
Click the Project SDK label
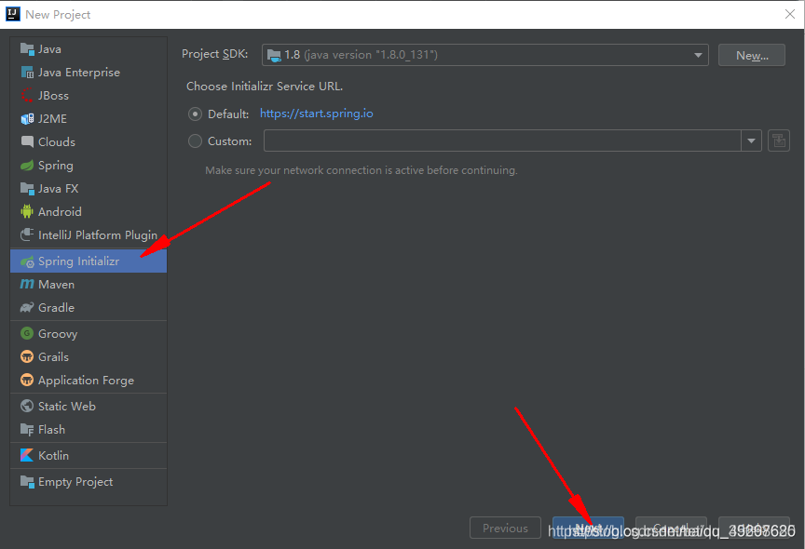(214, 54)
